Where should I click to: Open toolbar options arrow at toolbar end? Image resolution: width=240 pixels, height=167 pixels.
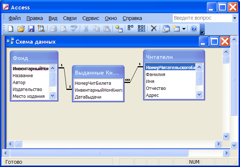(x=202, y=29)
